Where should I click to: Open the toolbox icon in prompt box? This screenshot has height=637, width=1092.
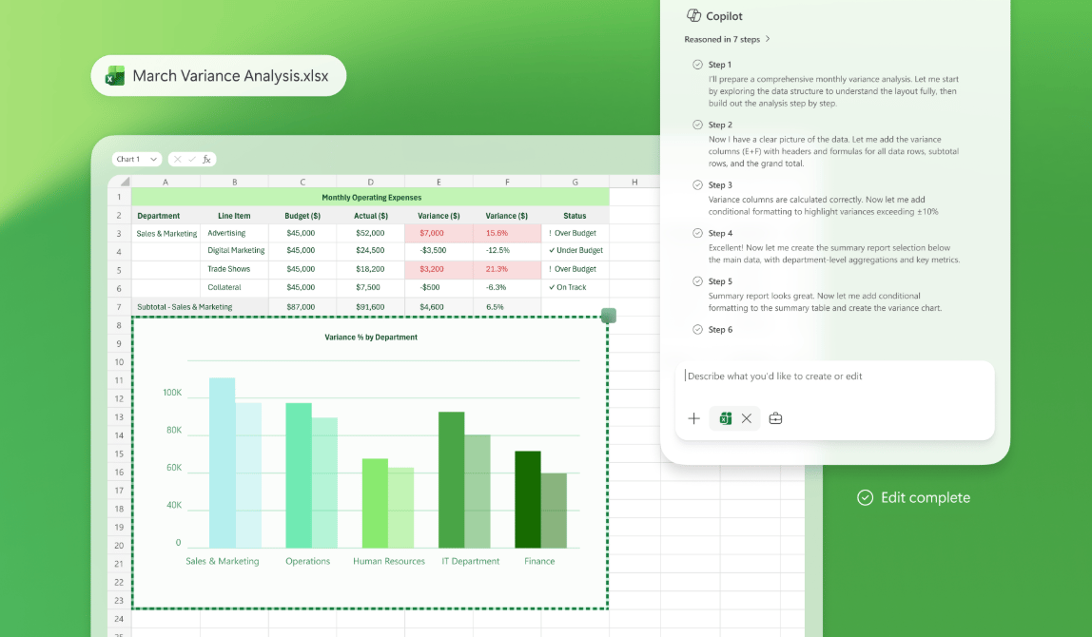(x=775, y=418)
